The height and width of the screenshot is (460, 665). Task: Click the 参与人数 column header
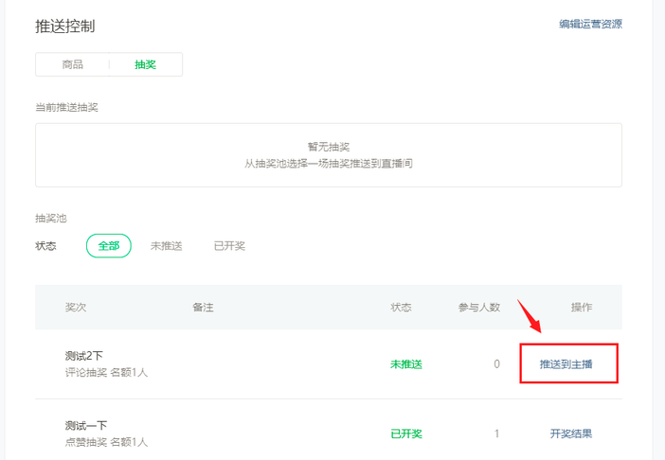(x=478, y=308)
